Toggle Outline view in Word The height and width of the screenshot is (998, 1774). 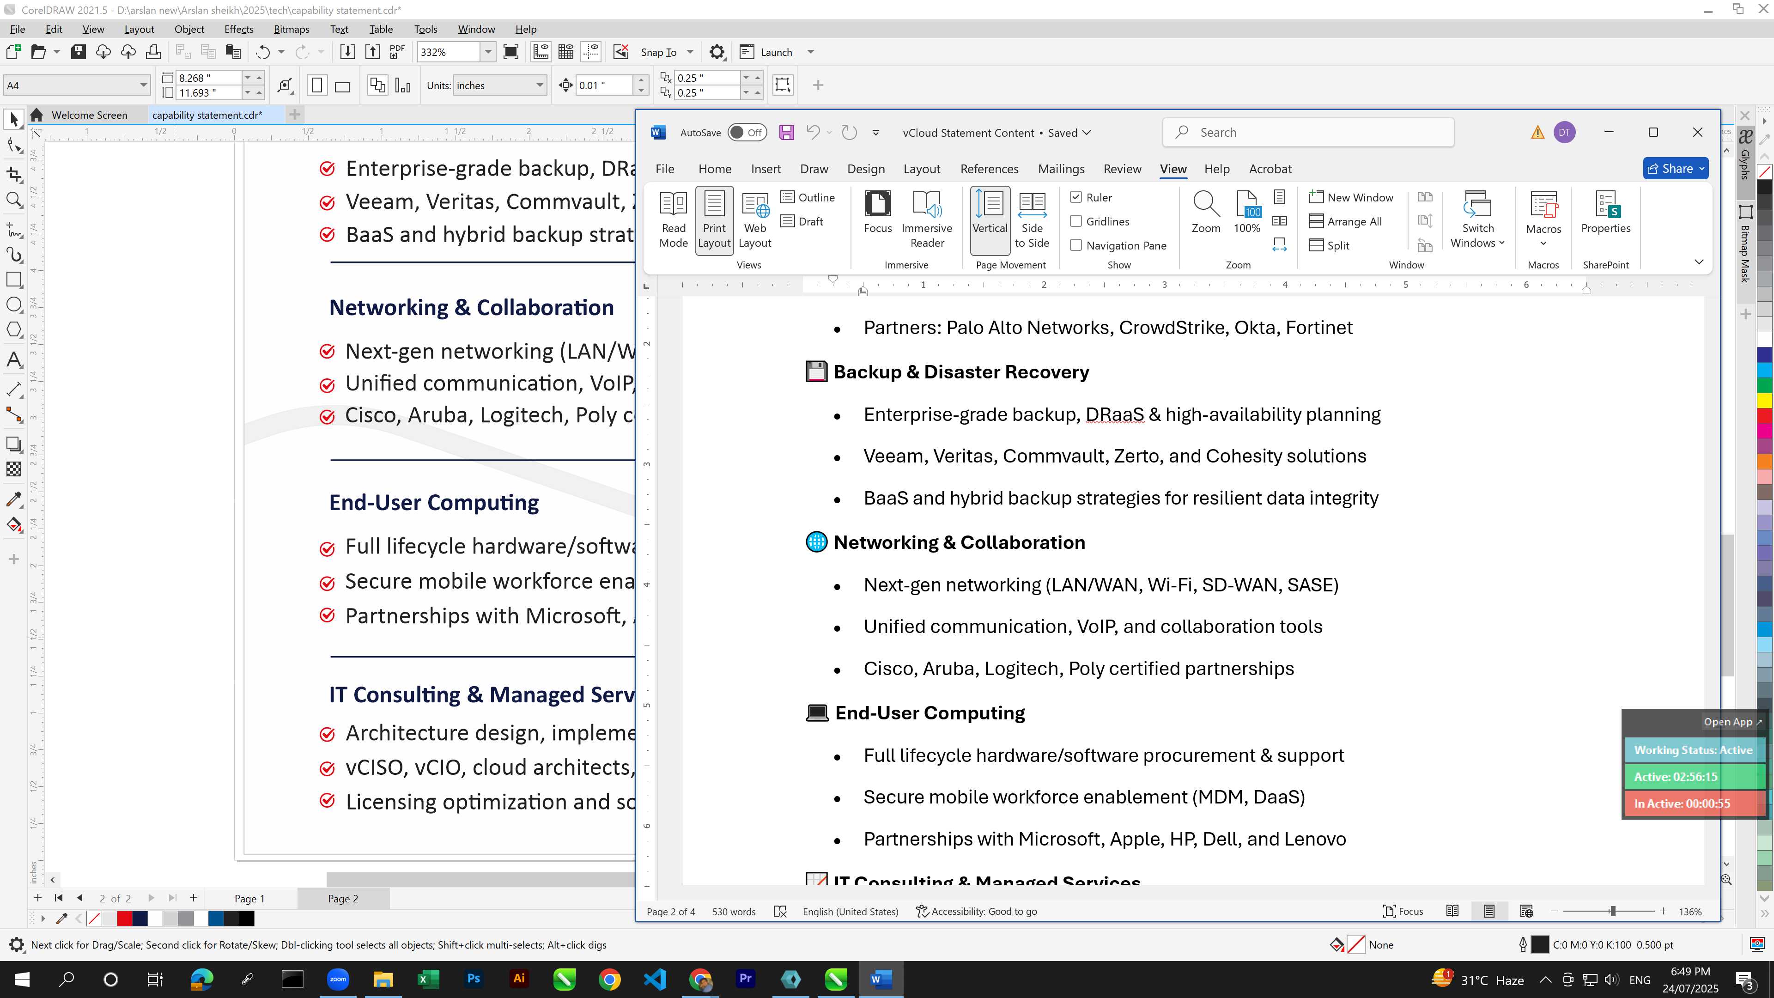808,197
